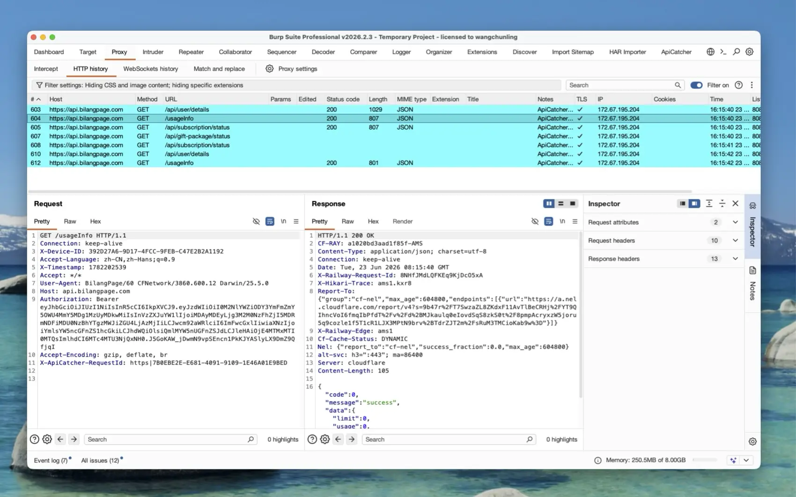This screenshot has width=796, height=497.
Task: Toggle hide non-printable characters in Request pane
Action: click(x=256, y=221)
